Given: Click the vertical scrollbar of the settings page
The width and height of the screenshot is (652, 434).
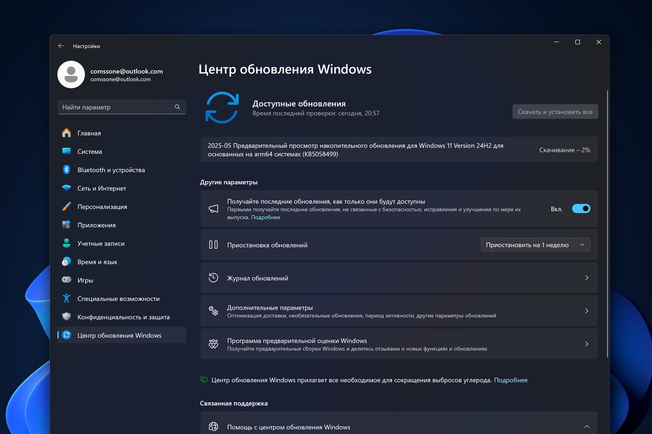Looking at the screenshot, I should tap(607, 224).
